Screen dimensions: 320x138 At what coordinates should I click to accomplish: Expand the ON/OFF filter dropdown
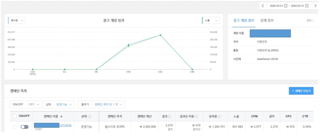click(26, 104)
